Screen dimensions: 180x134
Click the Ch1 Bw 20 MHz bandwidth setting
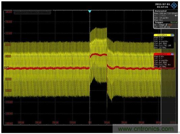click(160, 48)
